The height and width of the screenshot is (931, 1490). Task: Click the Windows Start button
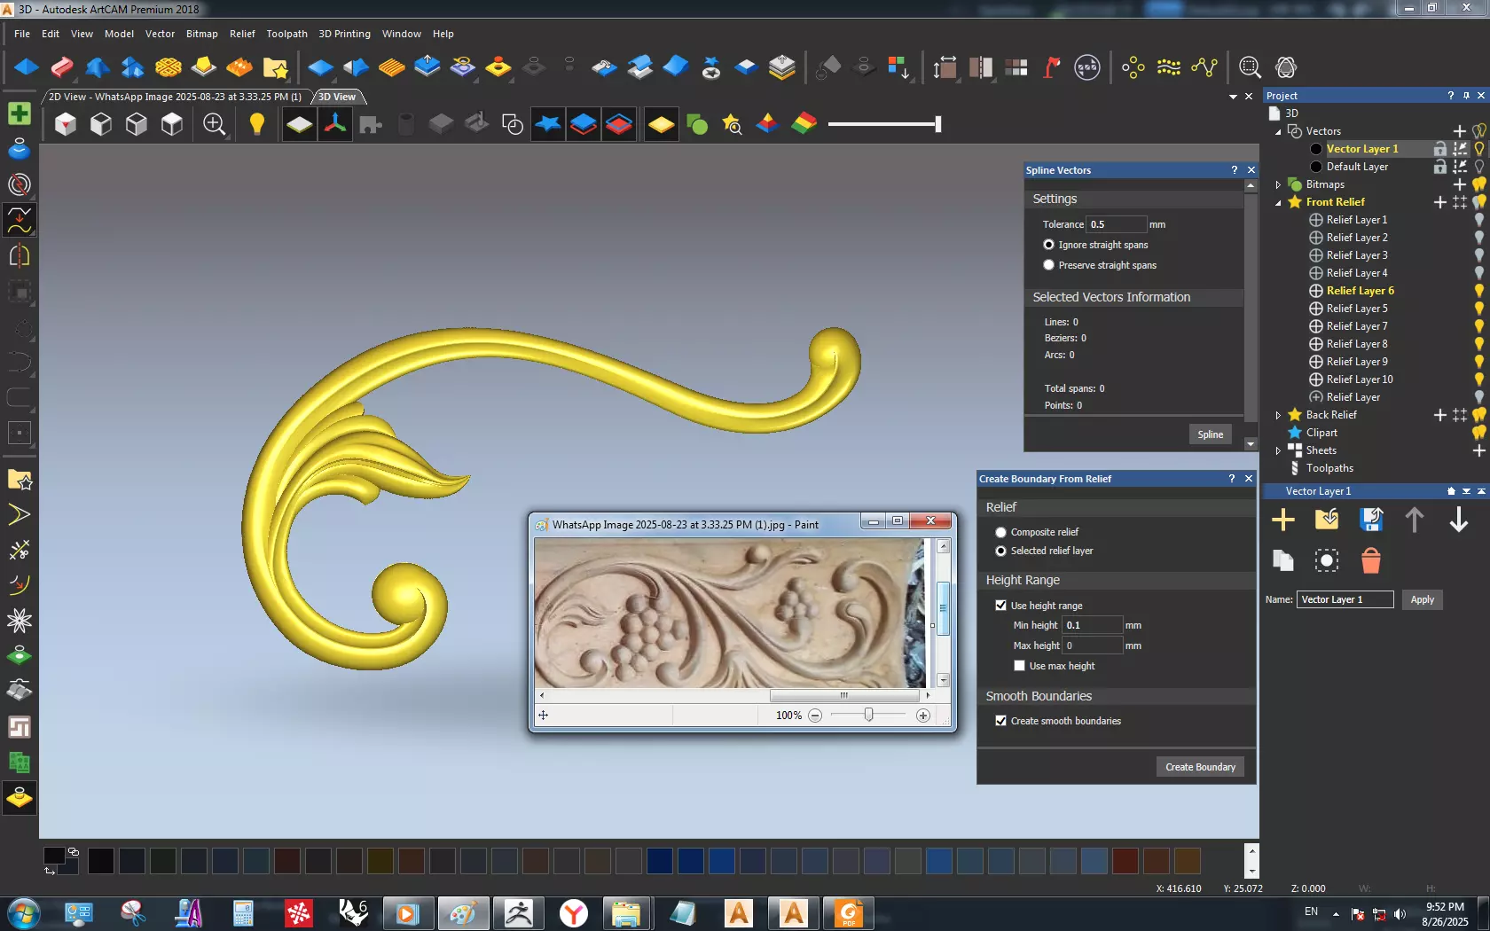24,912
